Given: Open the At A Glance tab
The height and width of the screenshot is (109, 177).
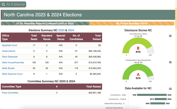Looking at the screenshot, I should [13, 5].
